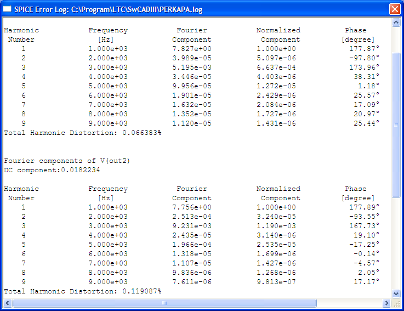Click DC component:0.0182234 line
The width and height of the screenshot is (404, 311).
(x=52, y=170)
